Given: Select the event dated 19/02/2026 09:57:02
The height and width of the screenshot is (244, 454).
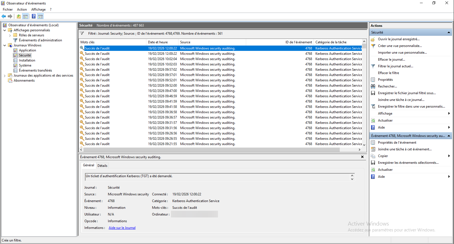Looking at the screenshot, I should pyautogui.click(x=220, y=70).
